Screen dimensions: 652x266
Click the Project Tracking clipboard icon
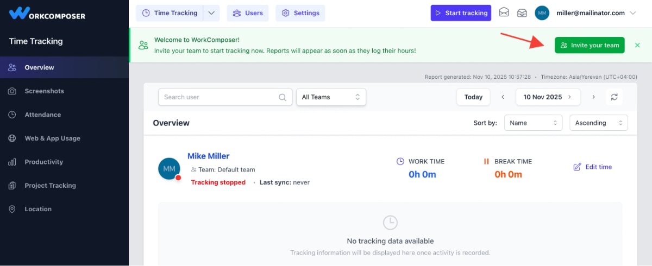(12, 186)
